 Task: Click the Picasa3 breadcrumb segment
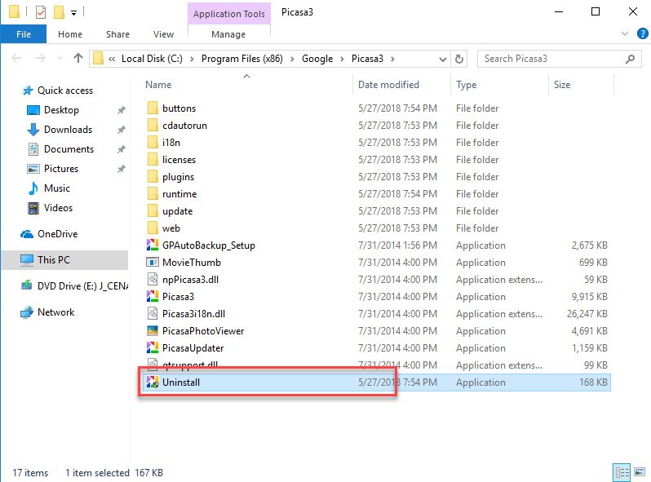[x=367, y=59]
